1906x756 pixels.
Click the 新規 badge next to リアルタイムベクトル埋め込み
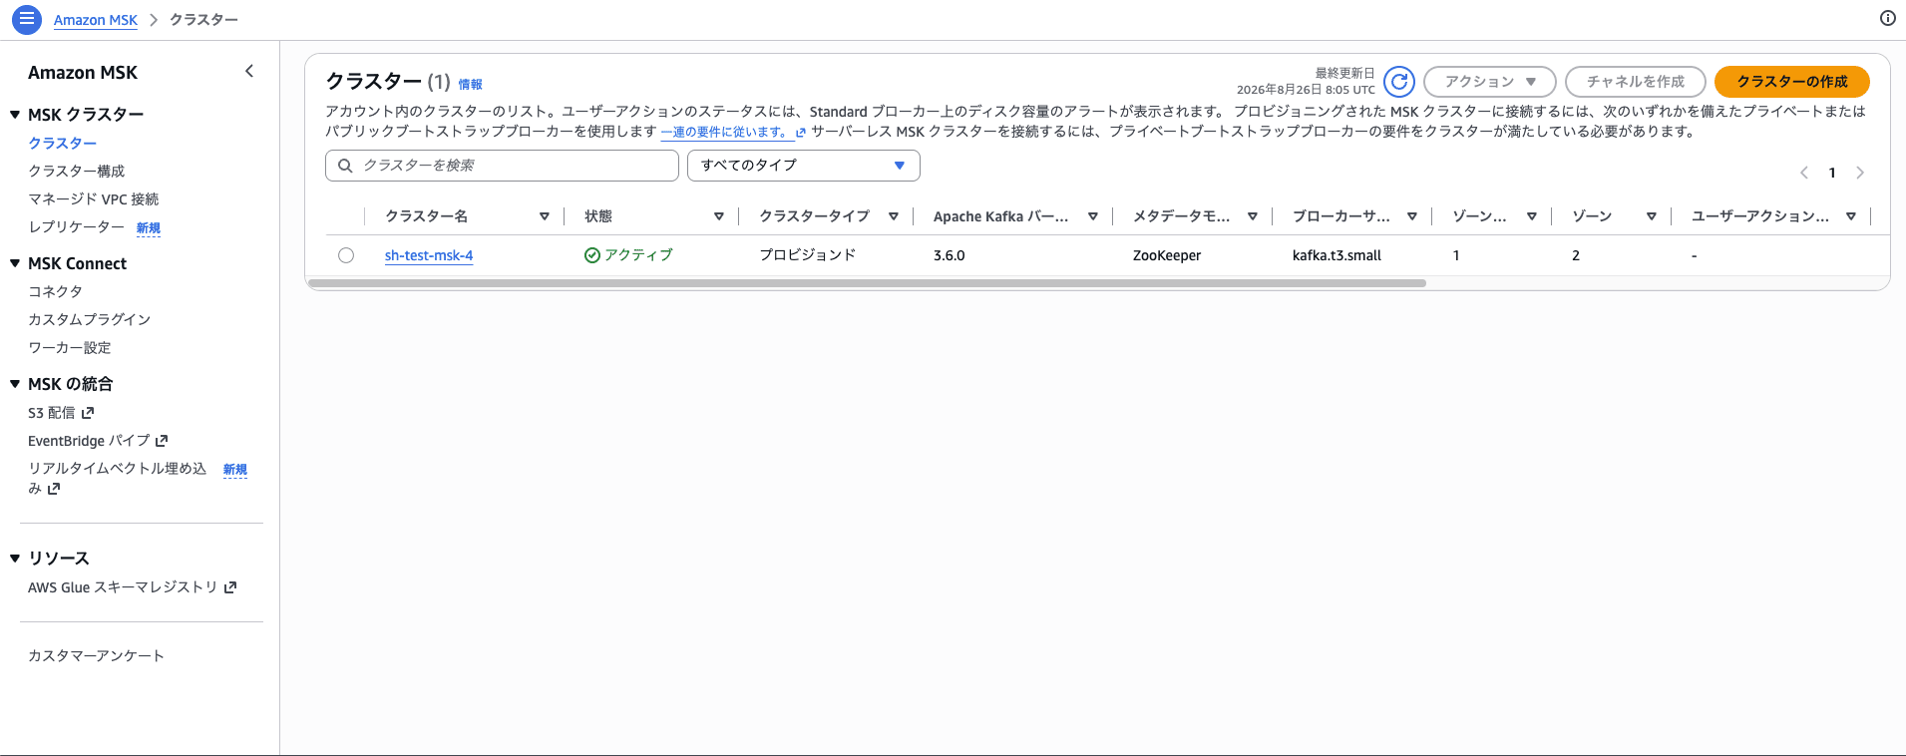click(x=235, y=470)
